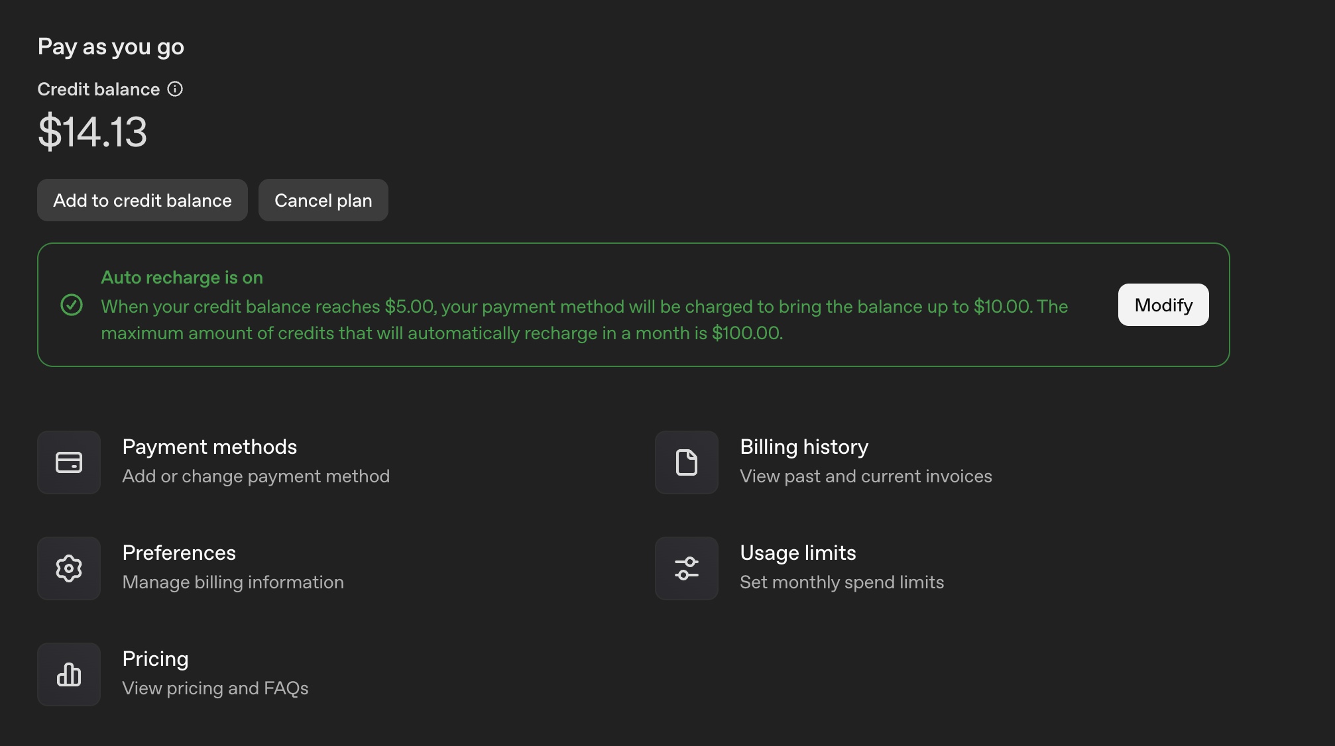Screen dimensions: 1335x746
Task: Click 'View pricing and FAQs' description
Action: click(x=215, y=688)
